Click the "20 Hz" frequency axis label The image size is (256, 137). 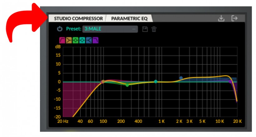(x=63, y=121)
